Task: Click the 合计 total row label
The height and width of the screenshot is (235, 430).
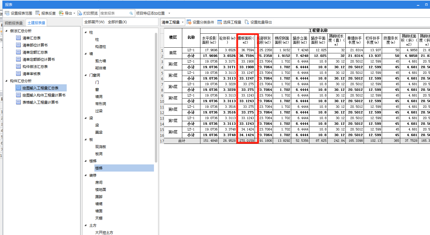Action: (x=182, y=141)
